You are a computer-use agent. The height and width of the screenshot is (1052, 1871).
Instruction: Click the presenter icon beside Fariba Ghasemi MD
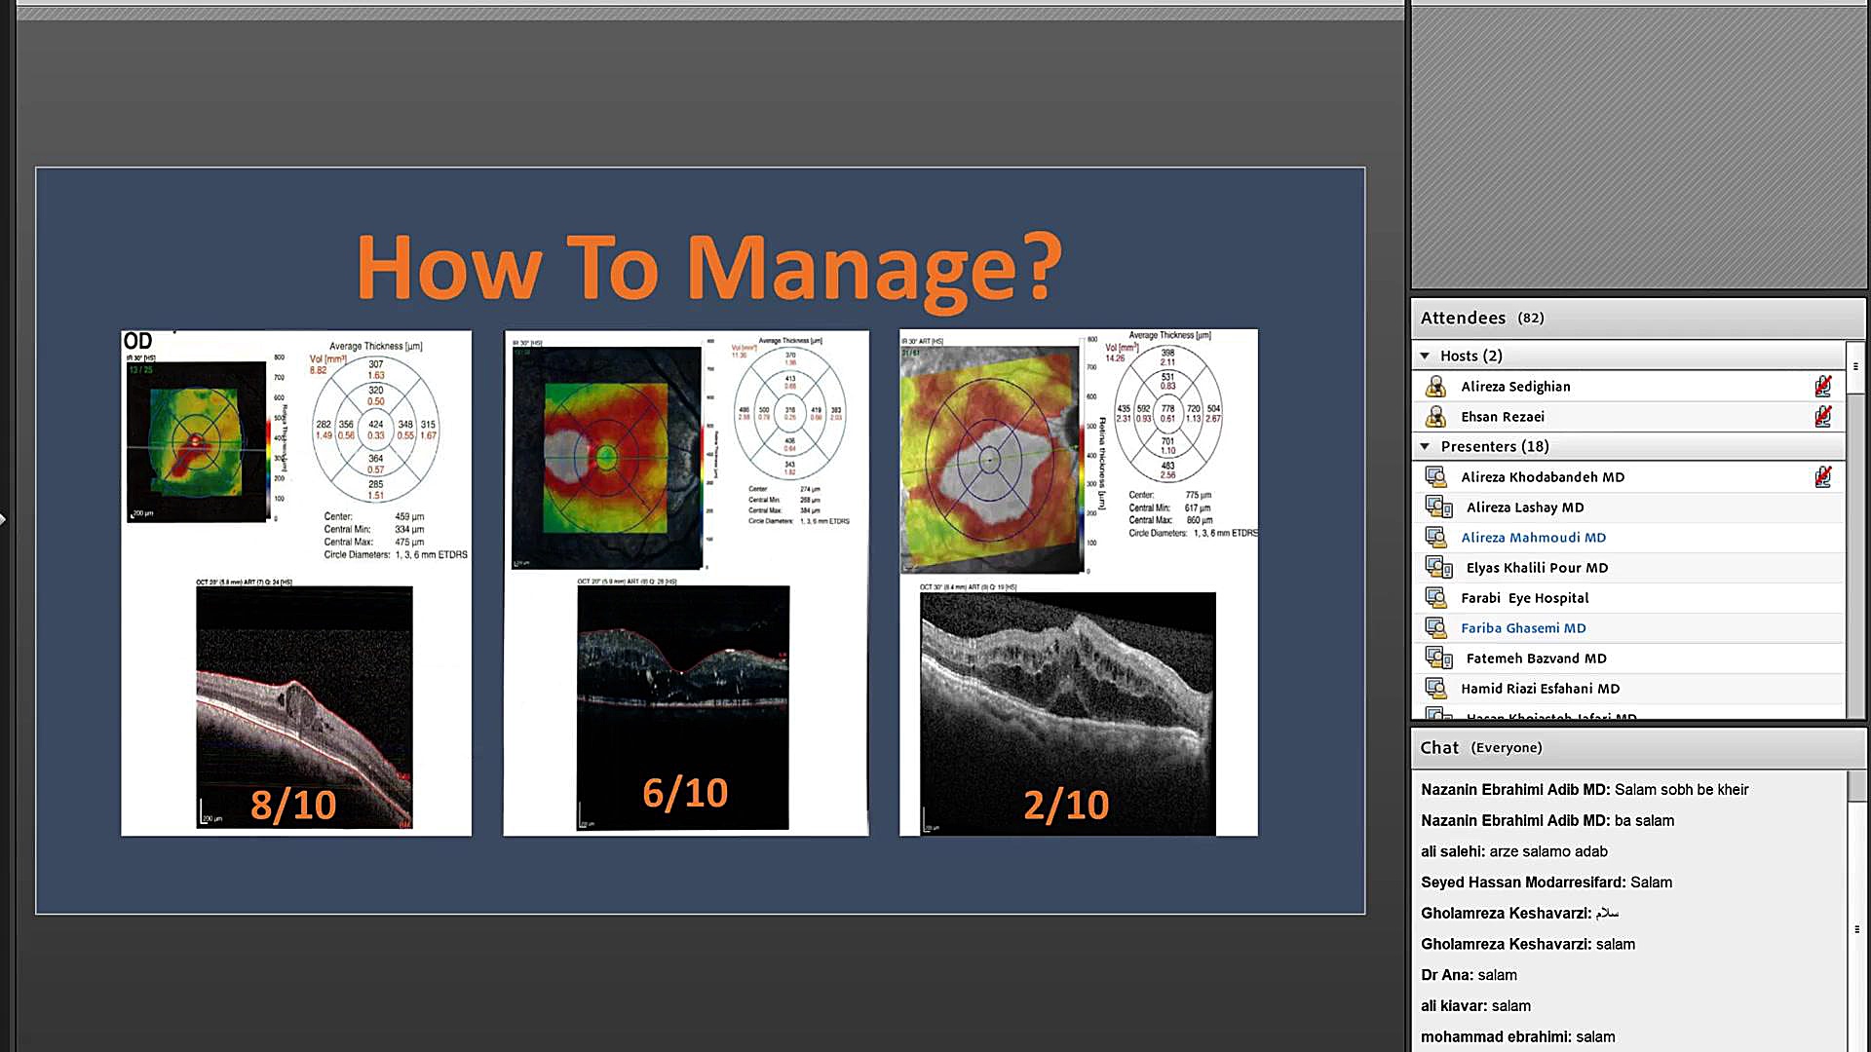(x=1435, y=627)
